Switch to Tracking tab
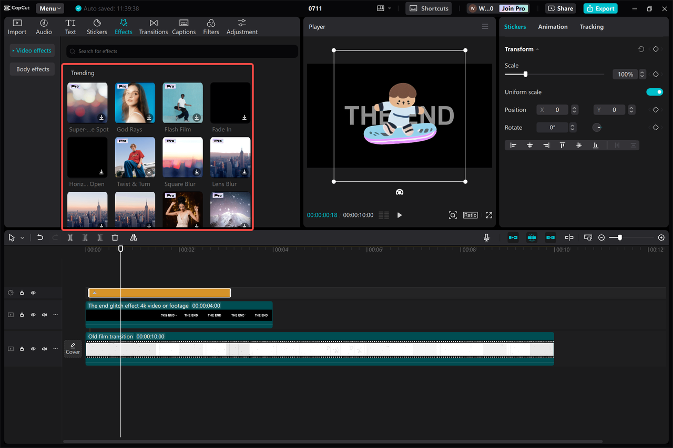The image size is (673, 448). (592, 27)
